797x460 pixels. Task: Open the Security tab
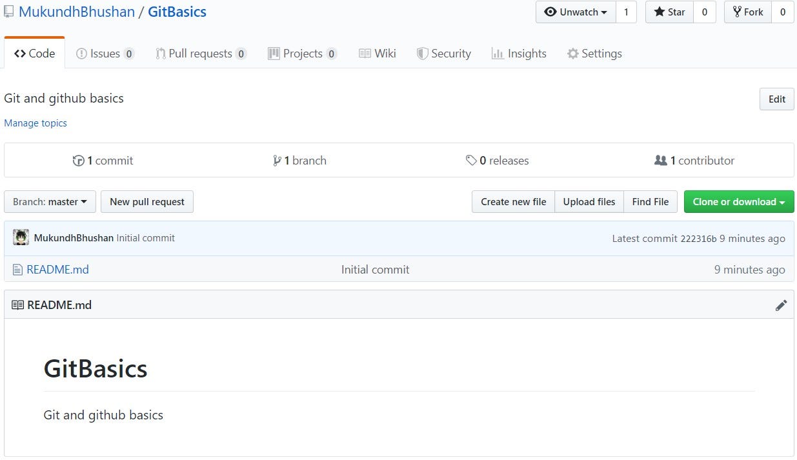[x=444, y=54]
